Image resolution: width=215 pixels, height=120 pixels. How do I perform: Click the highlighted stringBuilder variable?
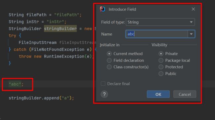(x=60, y=28)
